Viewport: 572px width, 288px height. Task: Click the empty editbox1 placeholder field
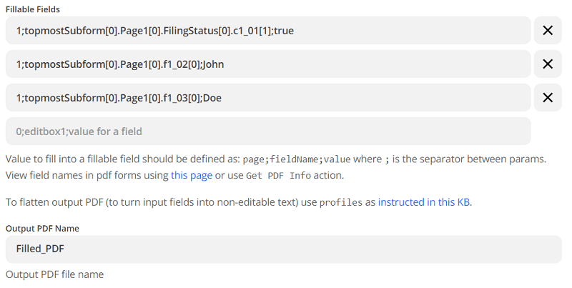pos(268,131)
